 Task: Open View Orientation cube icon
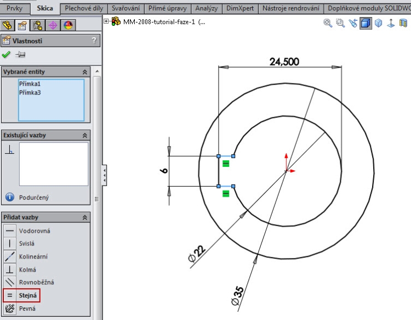378,23
